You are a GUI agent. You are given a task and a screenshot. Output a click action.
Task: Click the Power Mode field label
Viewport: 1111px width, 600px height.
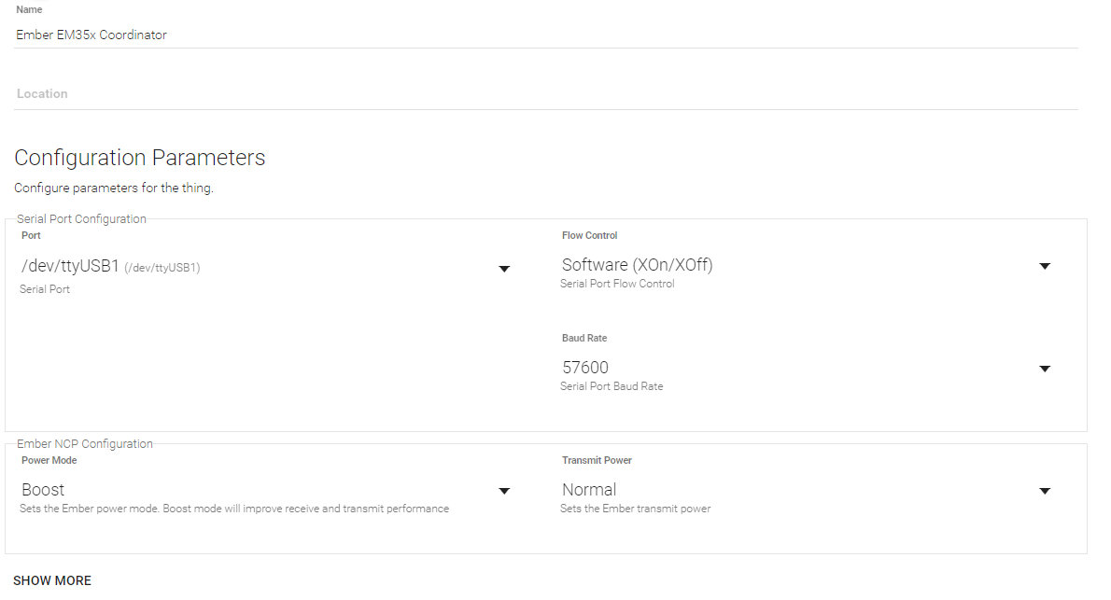click(x=49, y=461)
